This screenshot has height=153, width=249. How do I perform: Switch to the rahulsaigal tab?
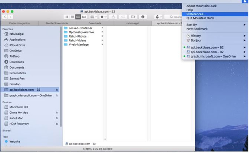(133, 23)
